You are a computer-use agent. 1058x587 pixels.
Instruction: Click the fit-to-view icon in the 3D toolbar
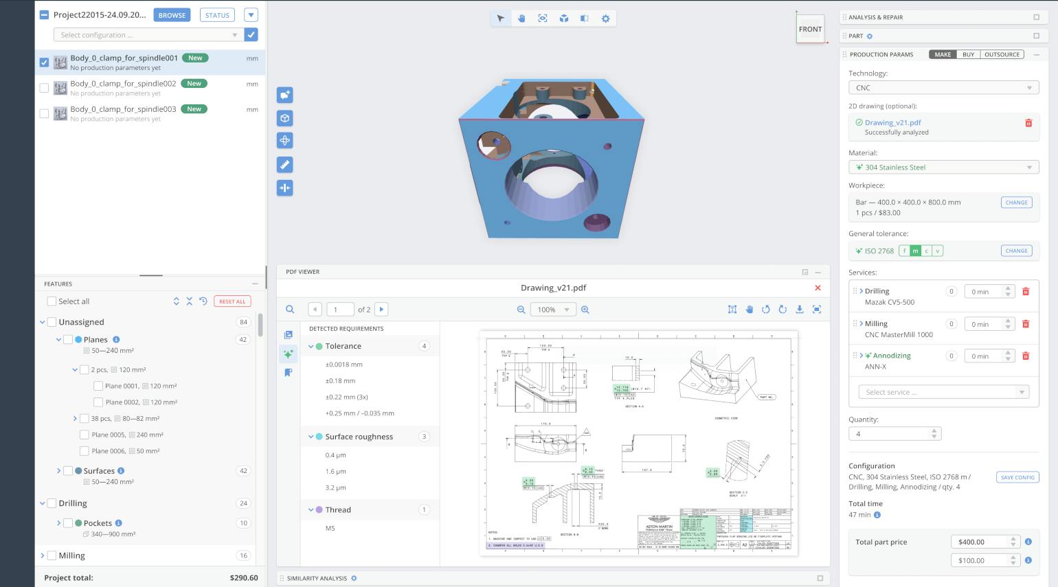tap(543, 19)
